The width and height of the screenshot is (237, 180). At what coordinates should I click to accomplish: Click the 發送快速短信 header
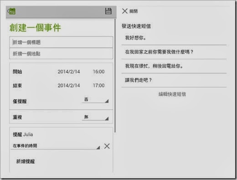coord(136,26)
